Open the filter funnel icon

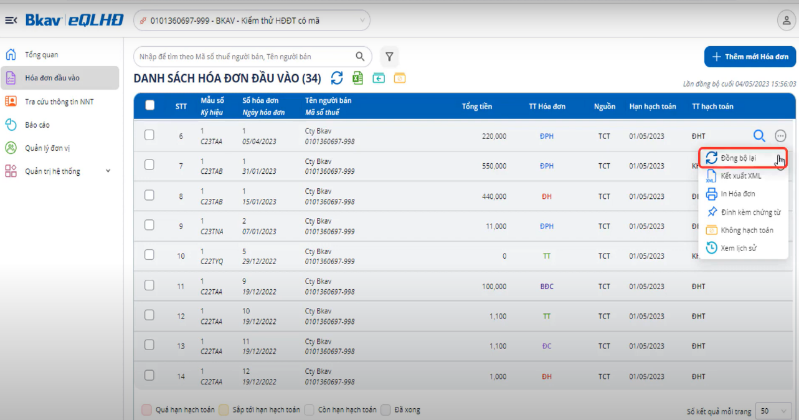click(389, 57)
